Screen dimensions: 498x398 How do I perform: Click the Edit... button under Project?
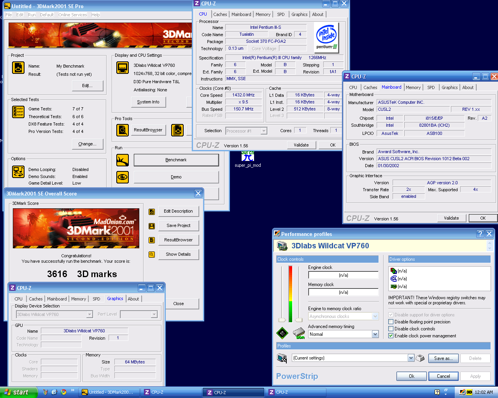(x=88, y=86)
